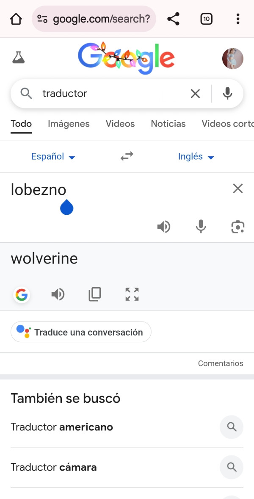Copy the translated text 'wolverine'
Viewport: 254px width, 499px height.
pyautogui.click(x=95, y=294)
